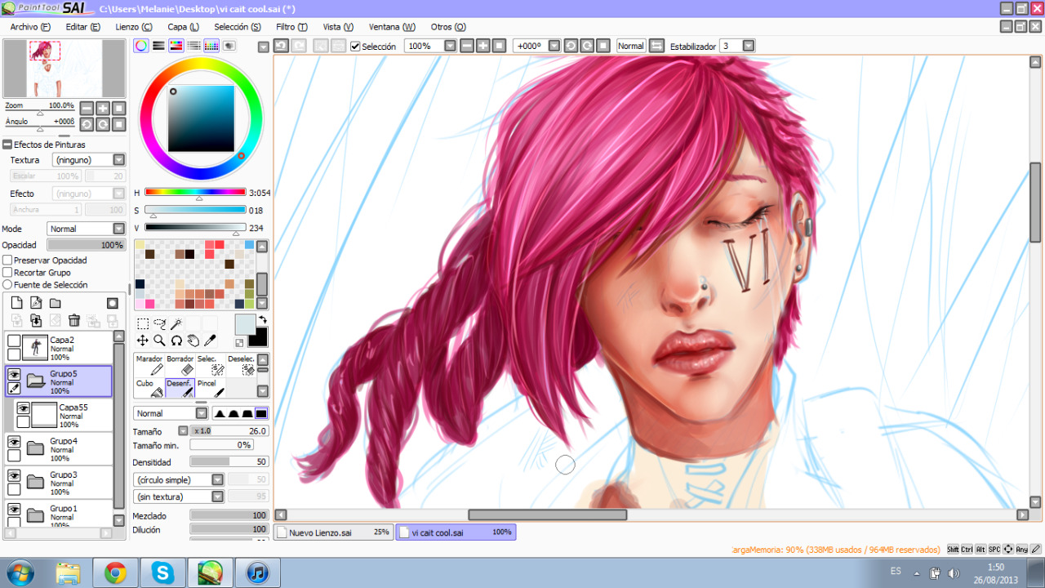This screenshot has width=1045, height=588.
Task: Open the brush blending mode Normal dropdown
Action: click(171, 413)
